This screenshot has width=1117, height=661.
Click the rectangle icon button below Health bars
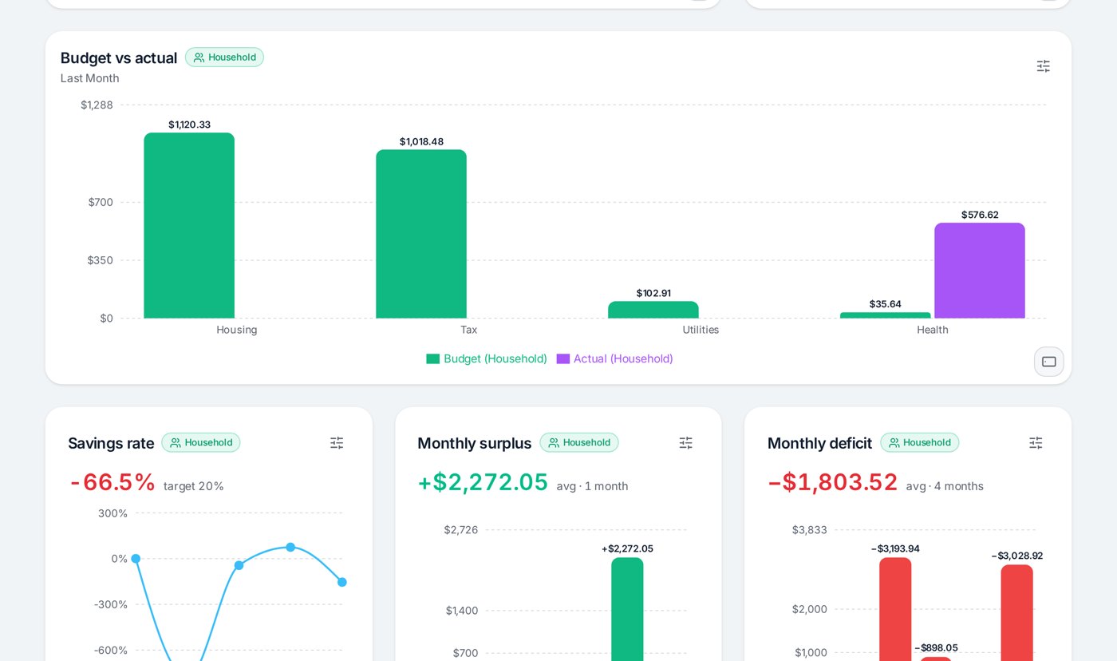point(1048,362)
